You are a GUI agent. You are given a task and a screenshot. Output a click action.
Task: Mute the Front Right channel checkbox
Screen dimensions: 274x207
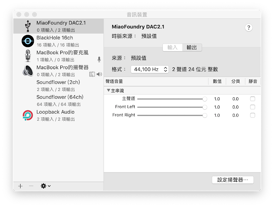pos(253,115)
